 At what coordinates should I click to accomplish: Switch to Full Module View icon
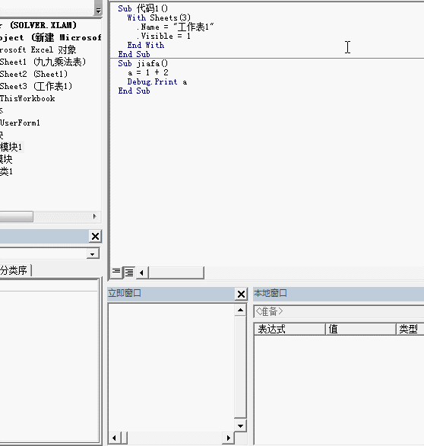click(x=129, y=272)
